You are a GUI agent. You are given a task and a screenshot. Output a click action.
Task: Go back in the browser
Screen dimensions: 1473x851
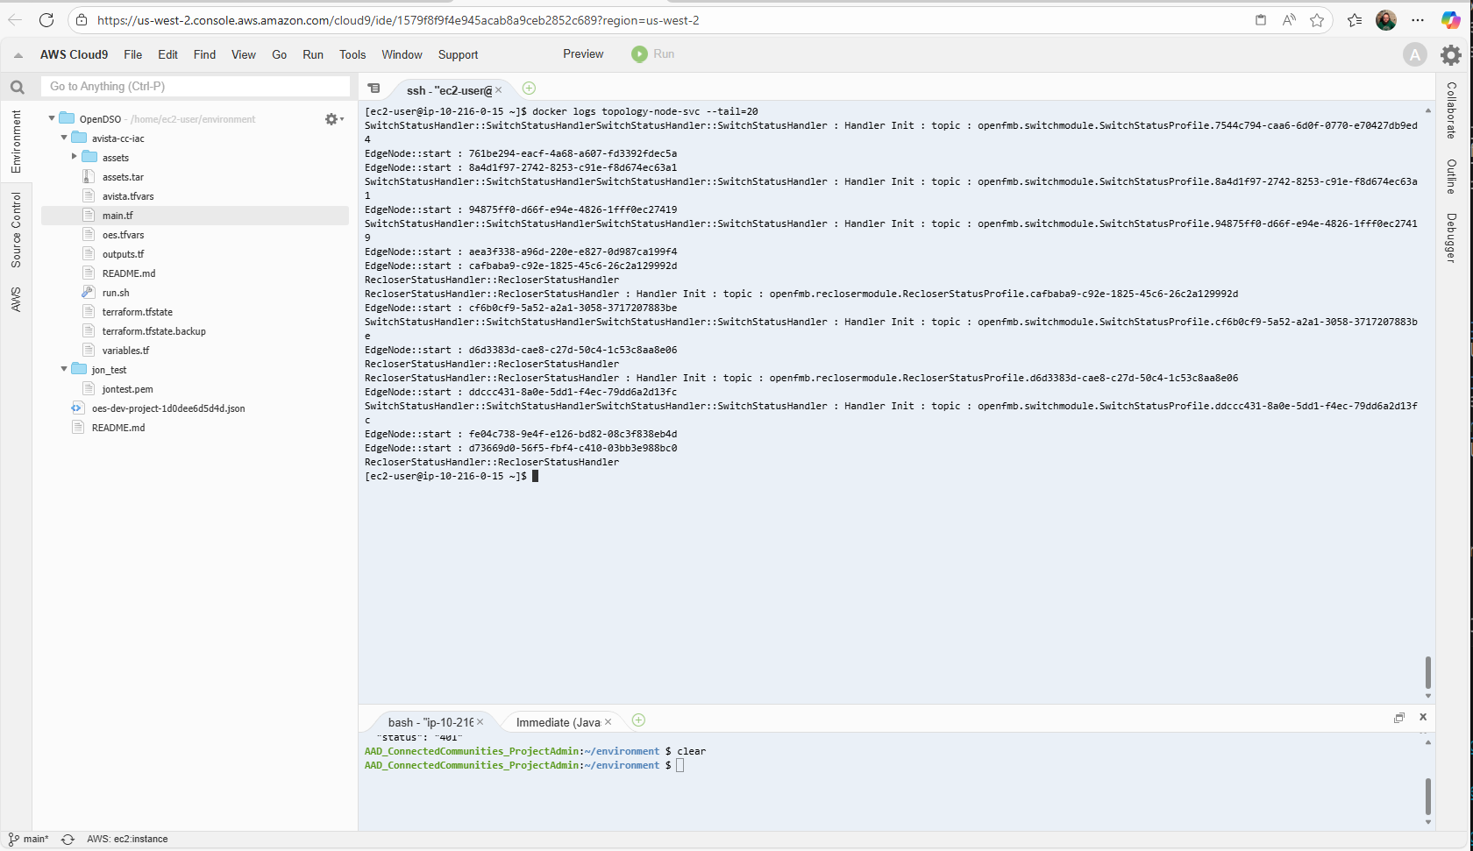coord(15,20)
